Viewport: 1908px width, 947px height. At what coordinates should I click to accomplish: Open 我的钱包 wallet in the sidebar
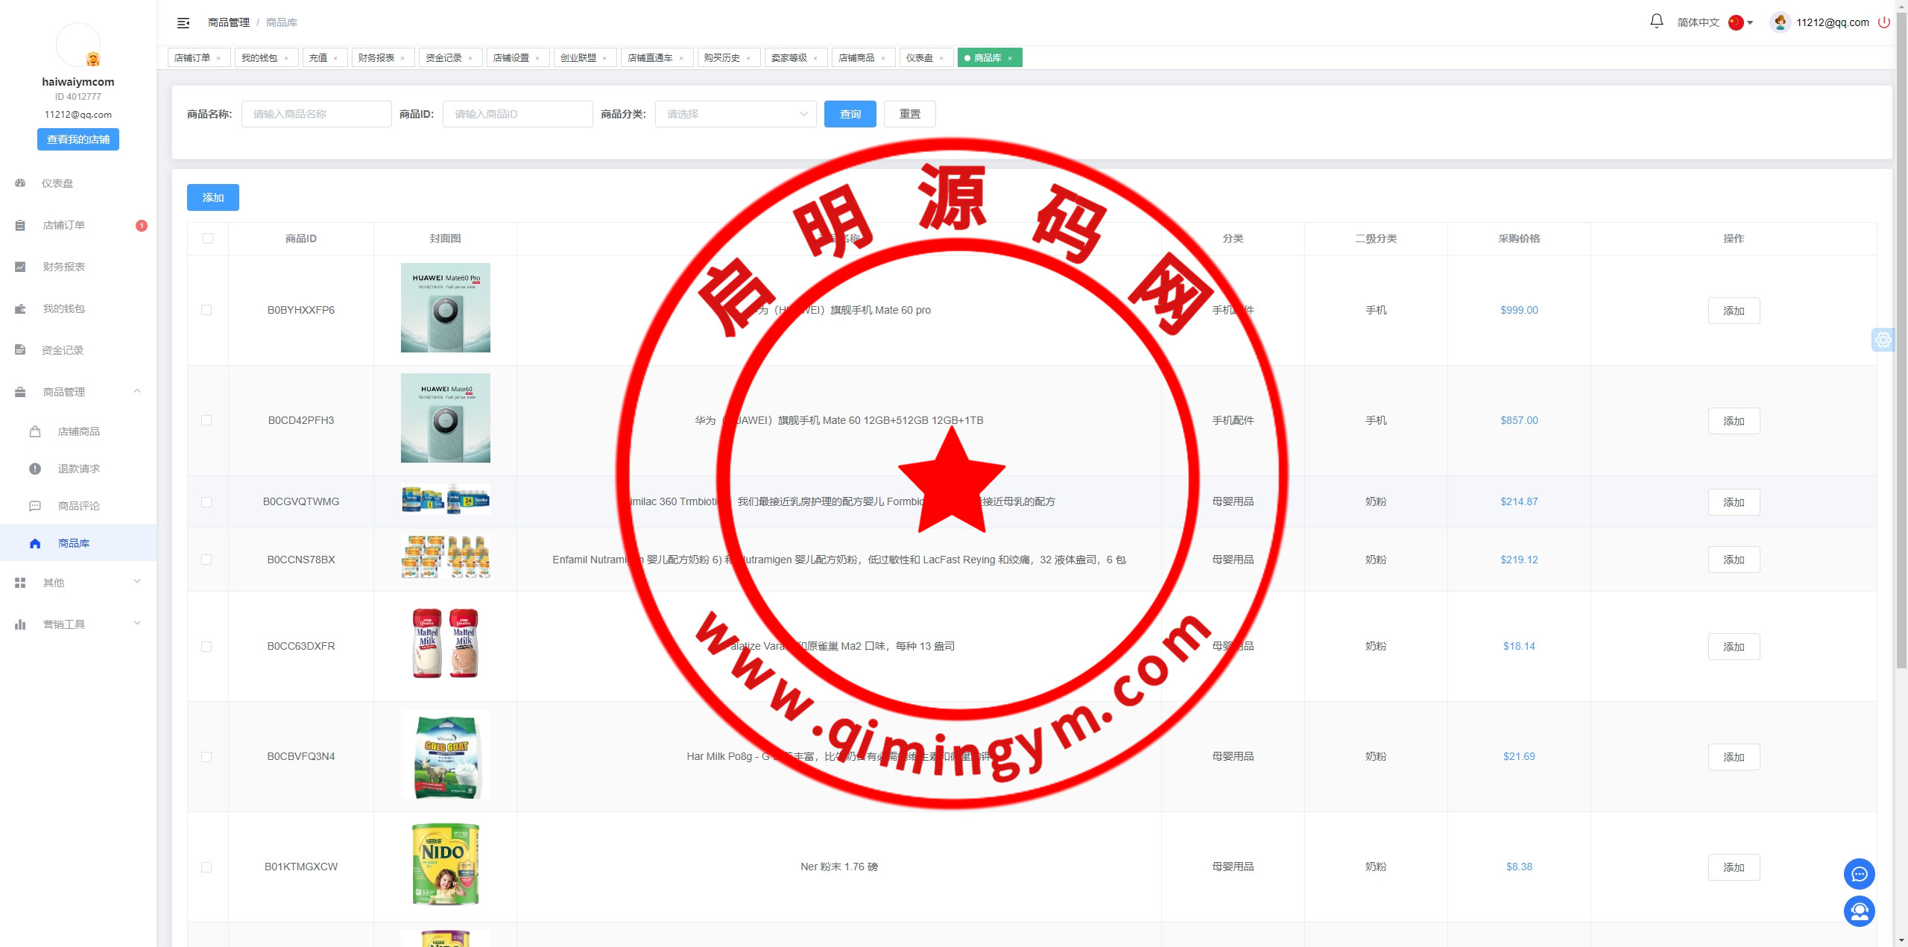pos(63,308)
